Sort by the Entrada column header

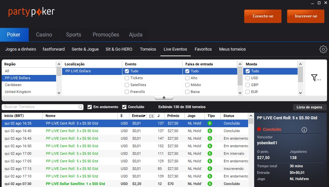139,116
